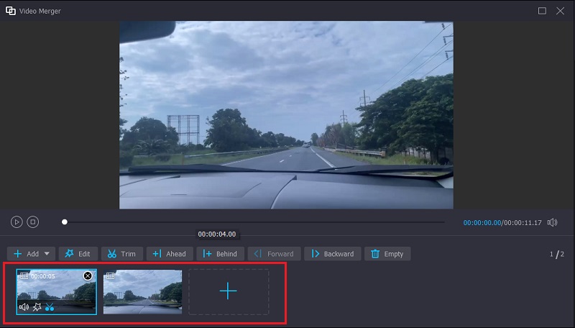The width and height of the screenshot is (575, 328).
Task: Click the Add button plus icon
Action: pos(18,254)
